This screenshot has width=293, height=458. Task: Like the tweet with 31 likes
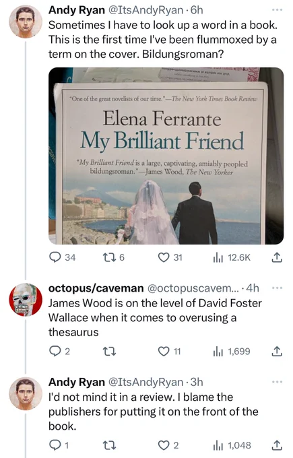click(x=170, y=257)
